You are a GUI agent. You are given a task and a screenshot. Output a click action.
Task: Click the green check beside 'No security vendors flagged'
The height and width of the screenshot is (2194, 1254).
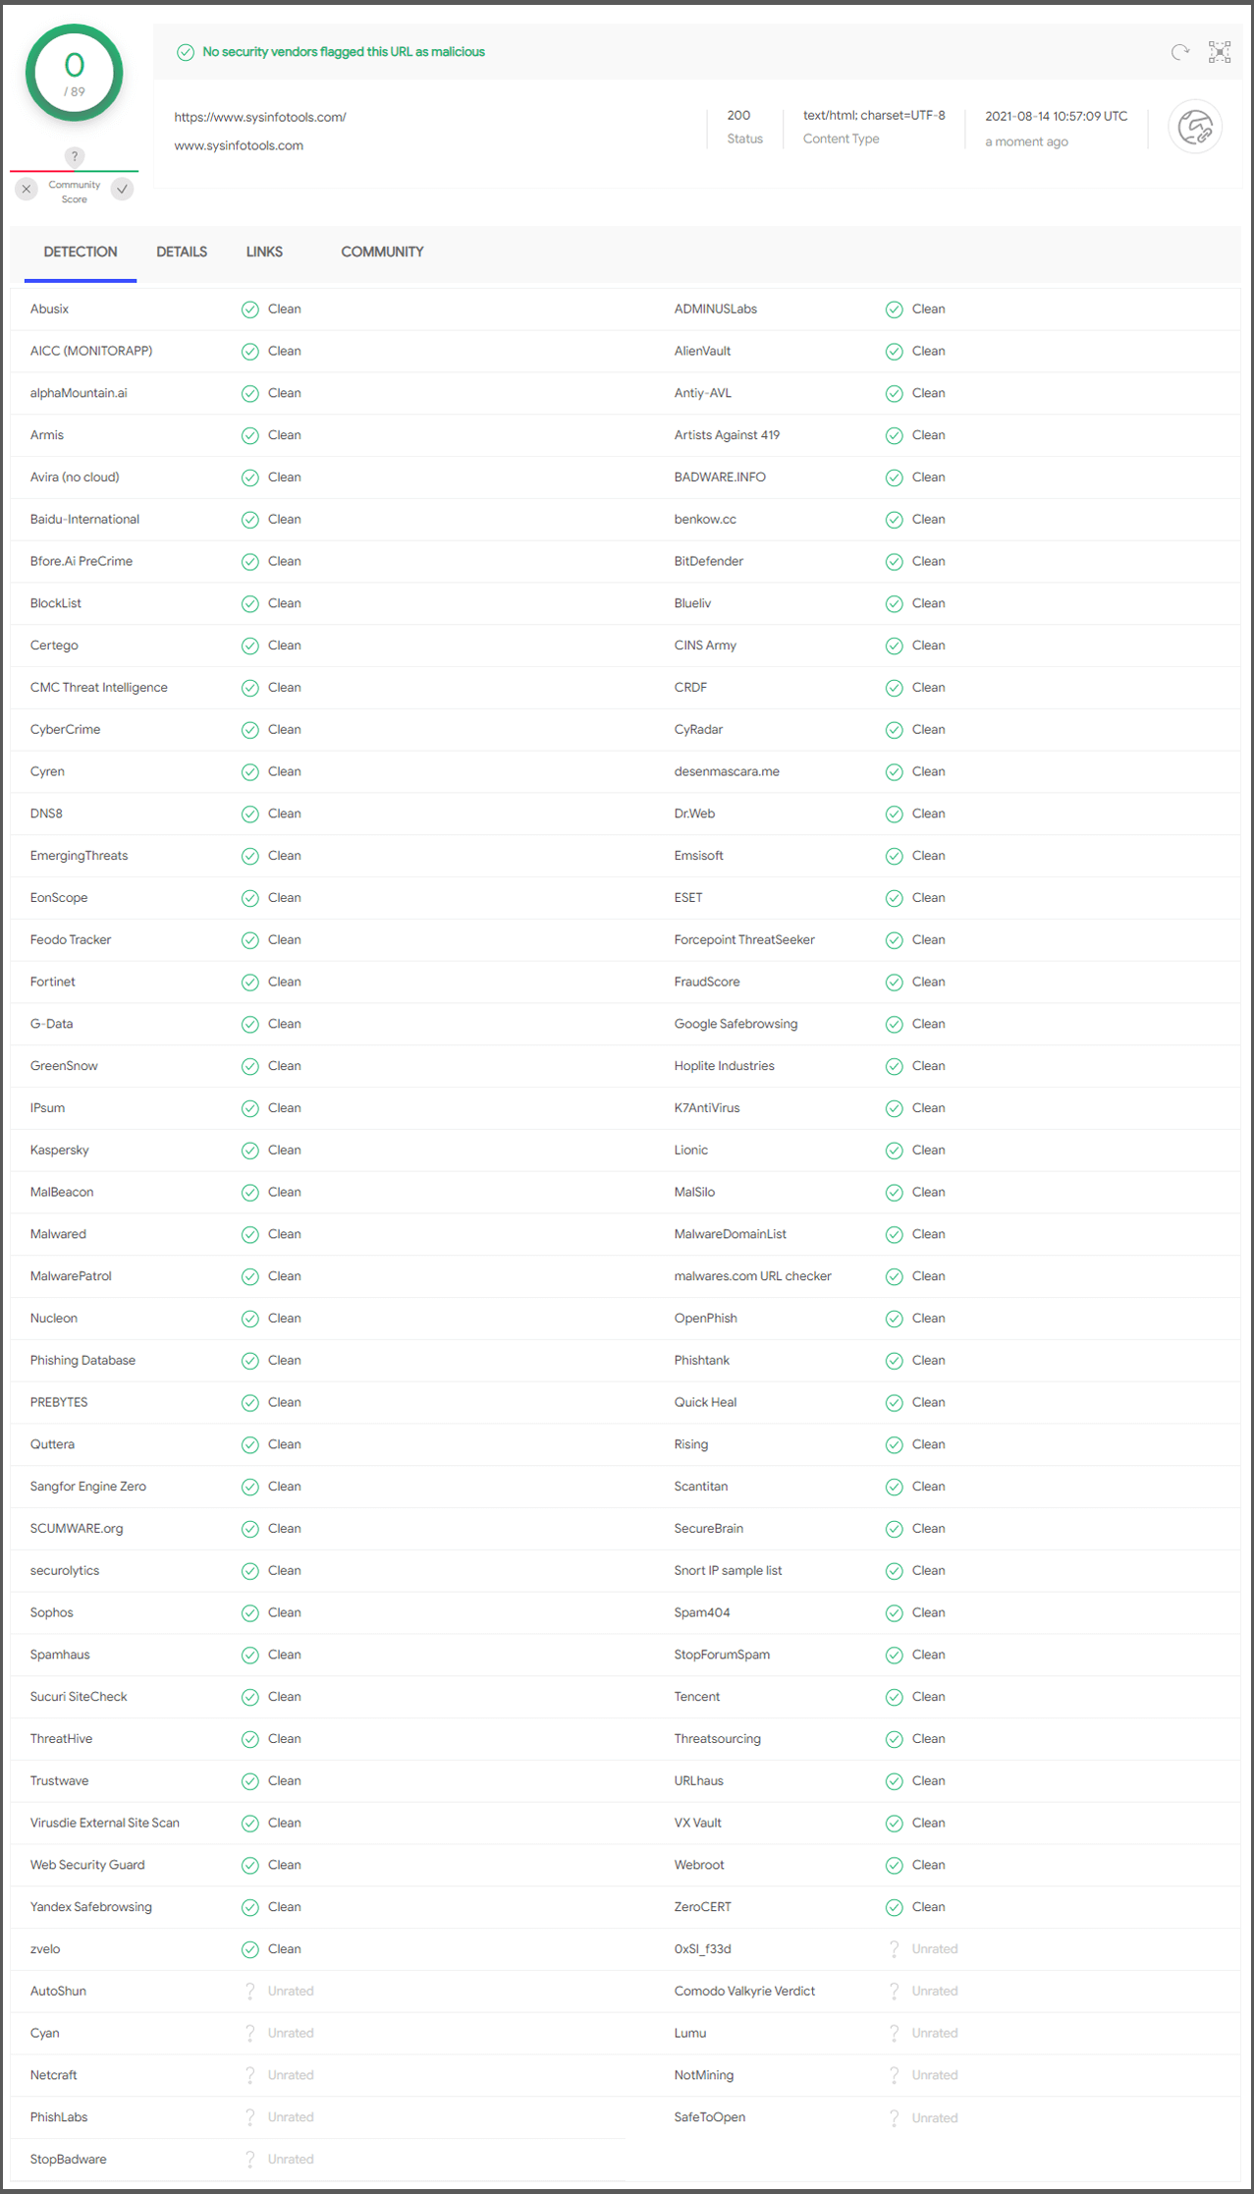186,52
